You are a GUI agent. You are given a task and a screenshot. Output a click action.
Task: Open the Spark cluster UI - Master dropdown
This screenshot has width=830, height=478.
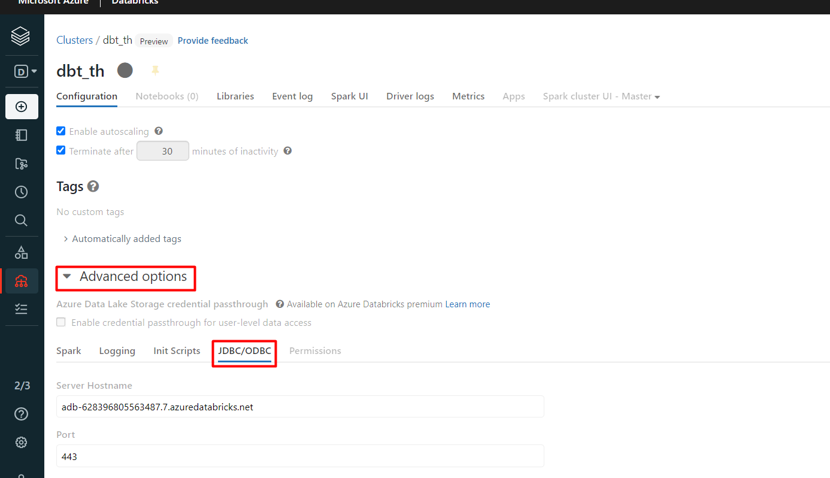pyautogui.click(x=601, y=96)
